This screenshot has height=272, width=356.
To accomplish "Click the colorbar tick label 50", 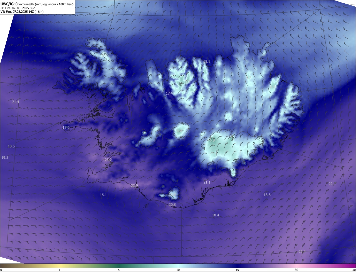I will tap(354, 270).
